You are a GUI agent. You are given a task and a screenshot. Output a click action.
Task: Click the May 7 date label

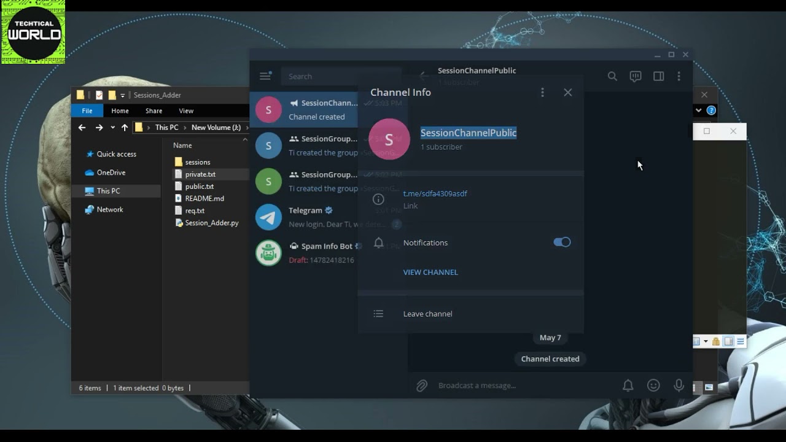550,338
